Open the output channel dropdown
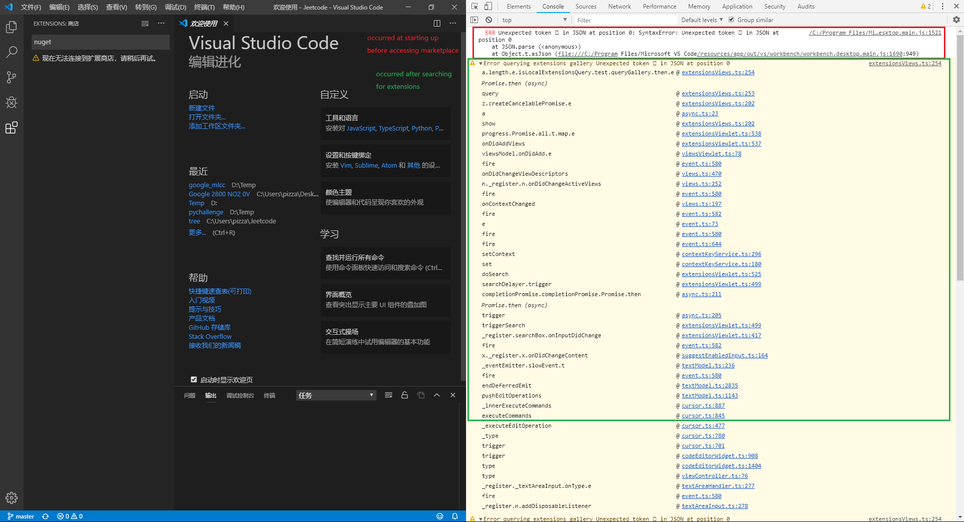This screenshot has height=522, width=964. [336, 395]
